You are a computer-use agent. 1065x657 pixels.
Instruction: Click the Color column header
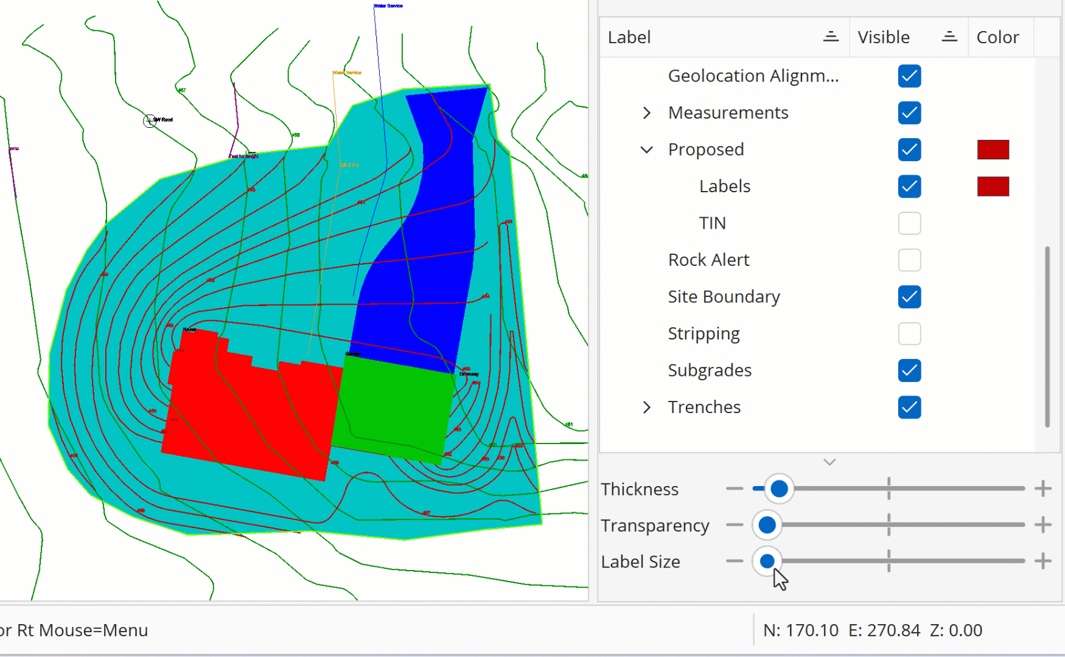pyautogui.click(x=997, y=37)
